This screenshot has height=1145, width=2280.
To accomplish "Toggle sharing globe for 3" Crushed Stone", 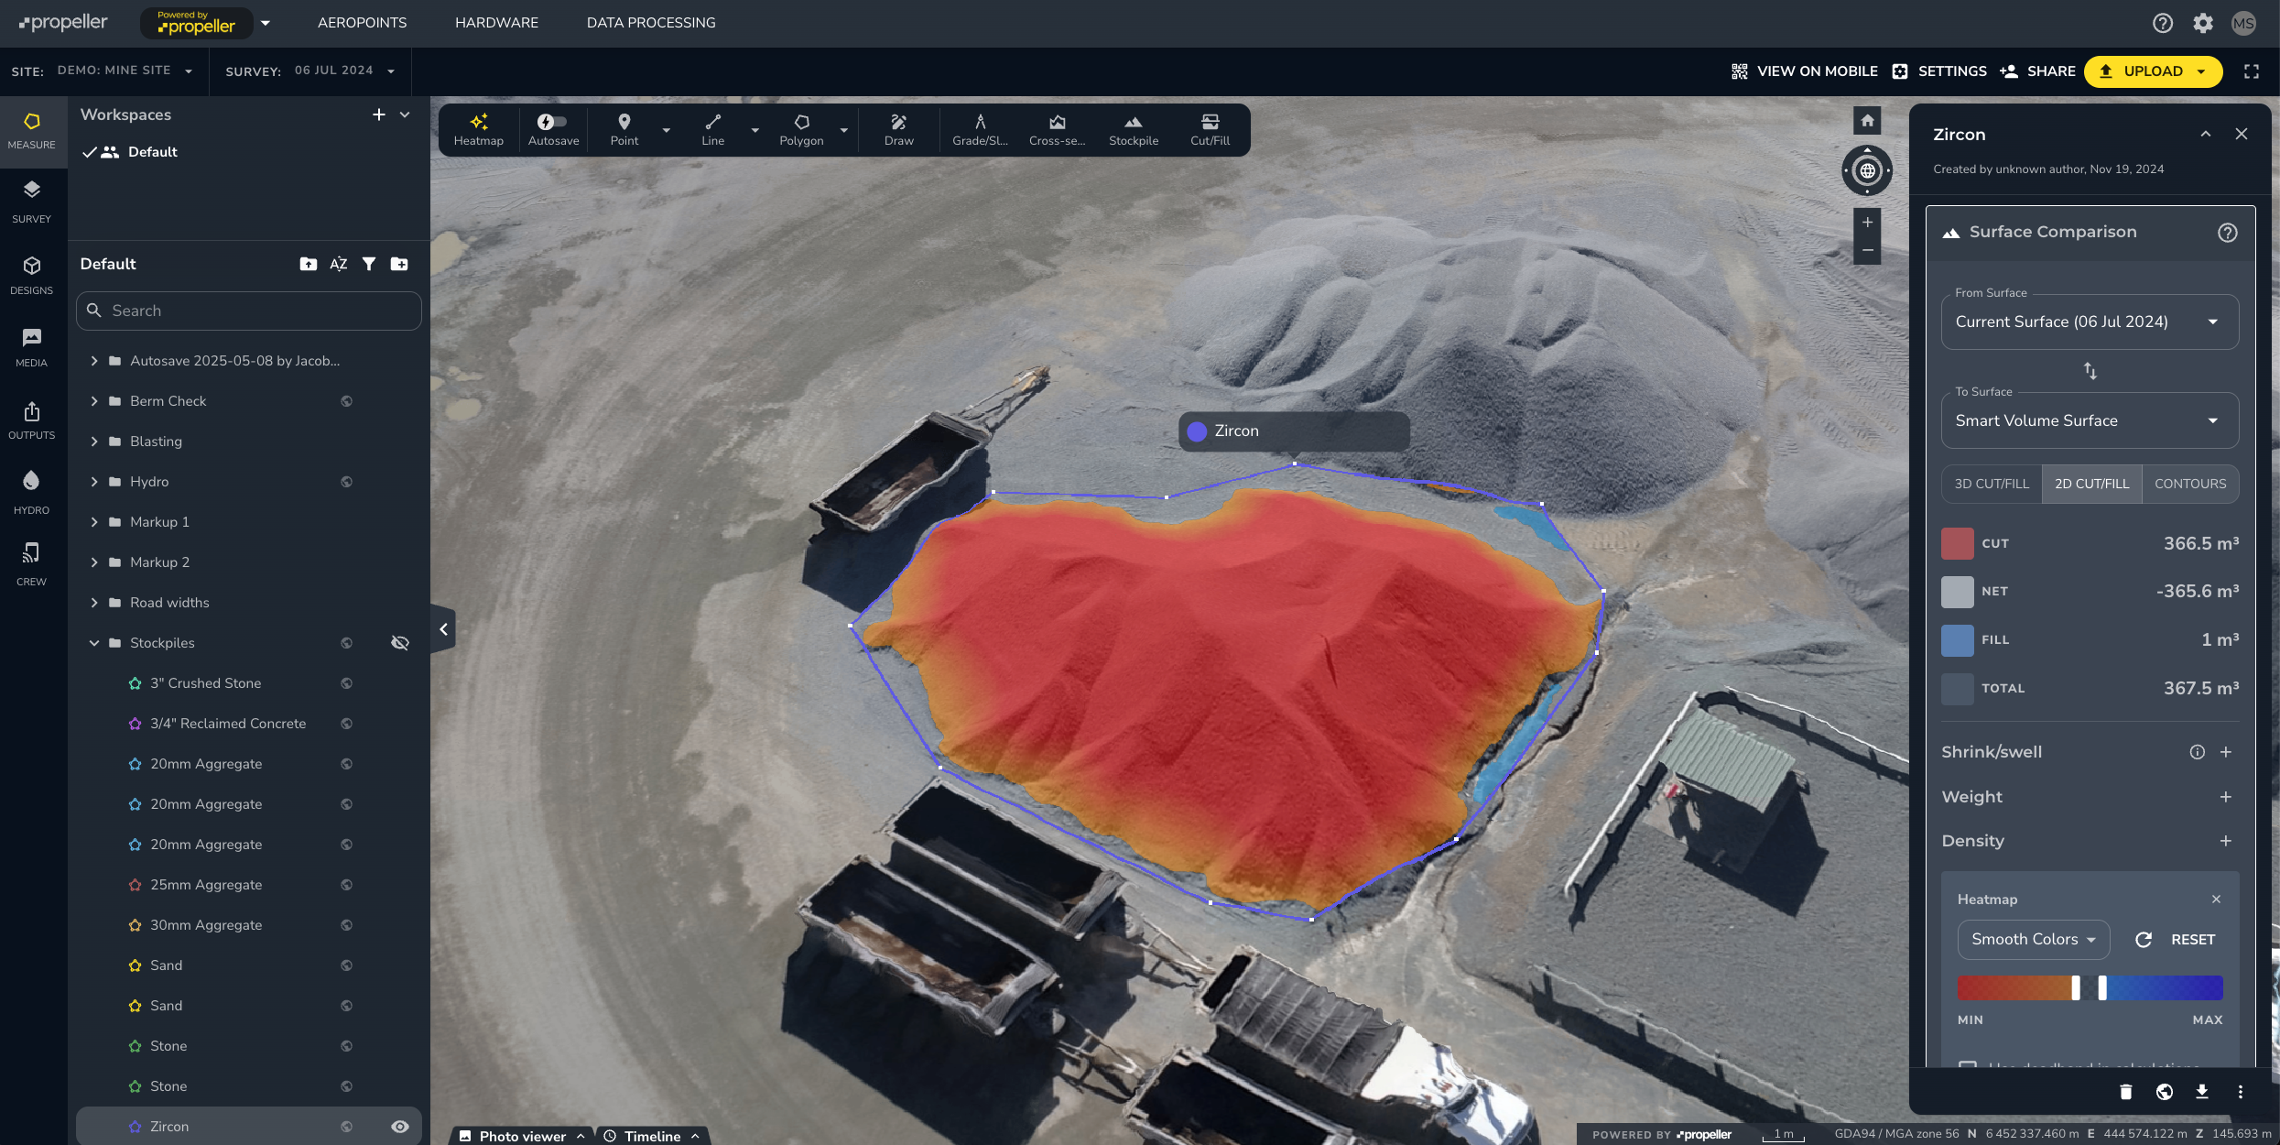I will 346,683.
